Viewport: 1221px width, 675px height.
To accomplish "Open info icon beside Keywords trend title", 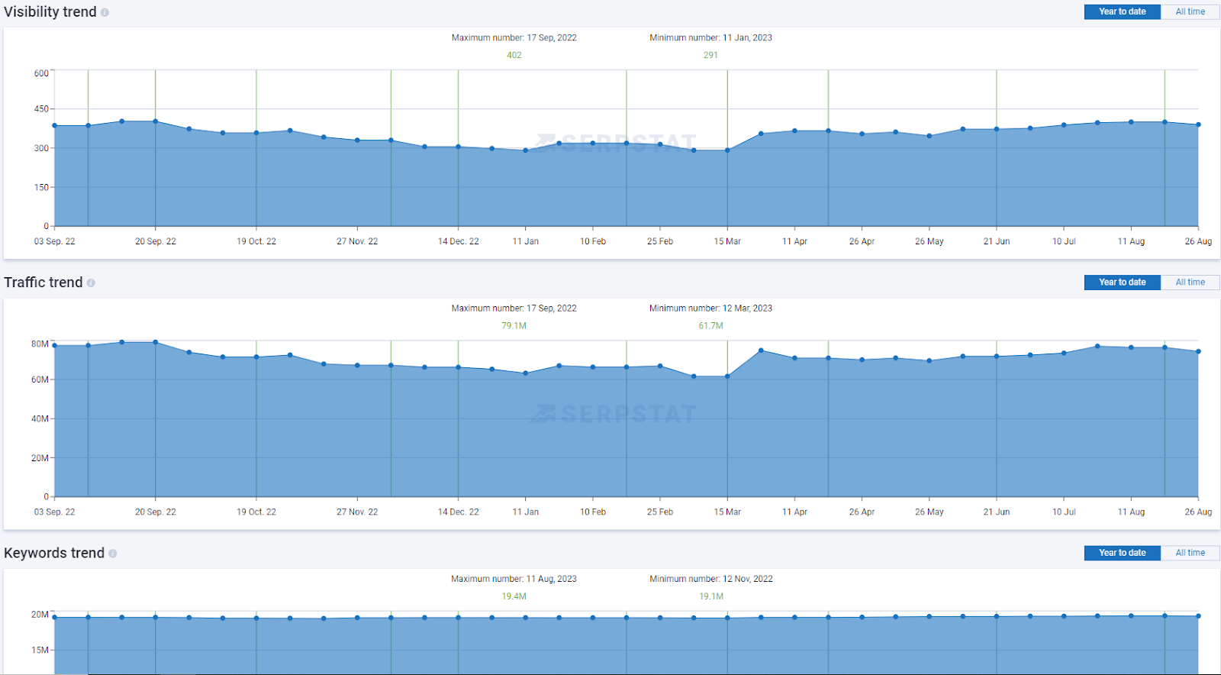I will (x=112, y=554).
